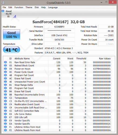
Task: Open the Language menu
Action: point(53,7)
